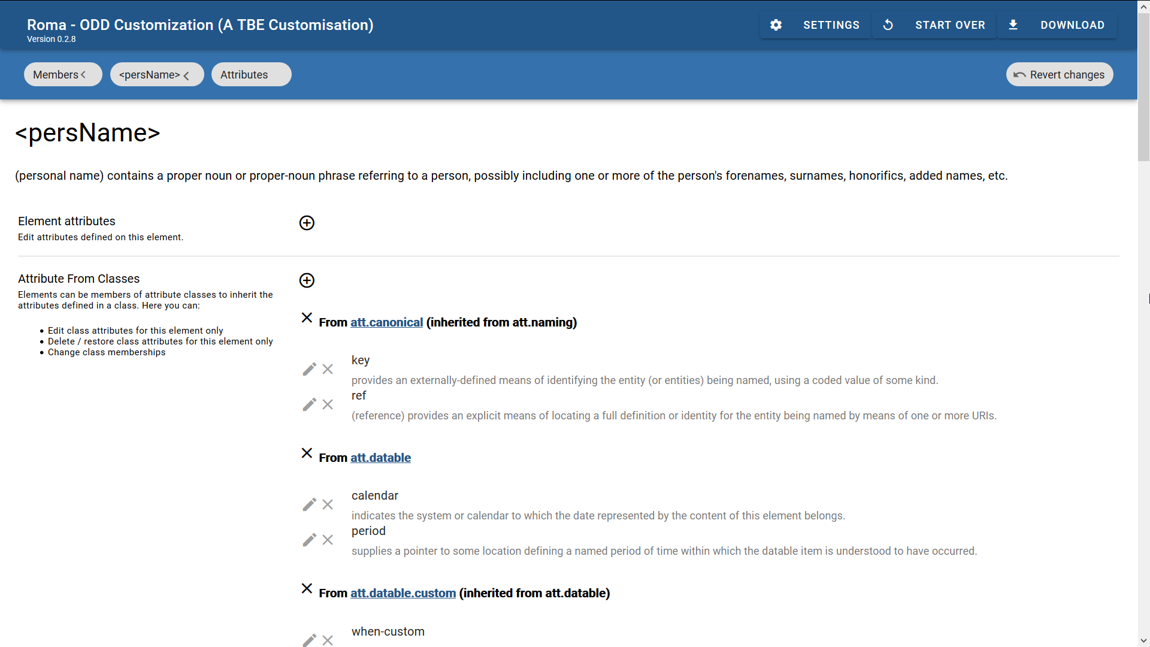Remove the att.datable.custom class membership
This screenshot has height=647, width=1150.
[307, 588]
